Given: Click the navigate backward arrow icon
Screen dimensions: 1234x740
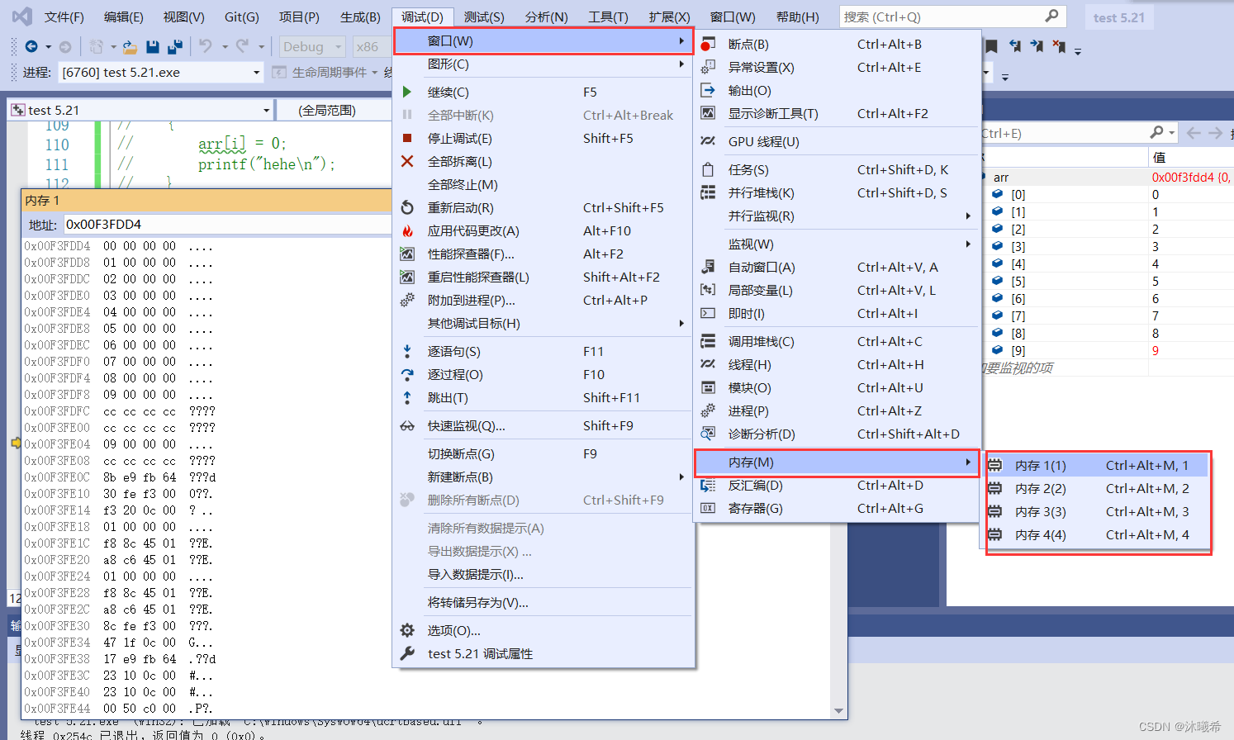Looking at the screenshot, I should 31,47.
